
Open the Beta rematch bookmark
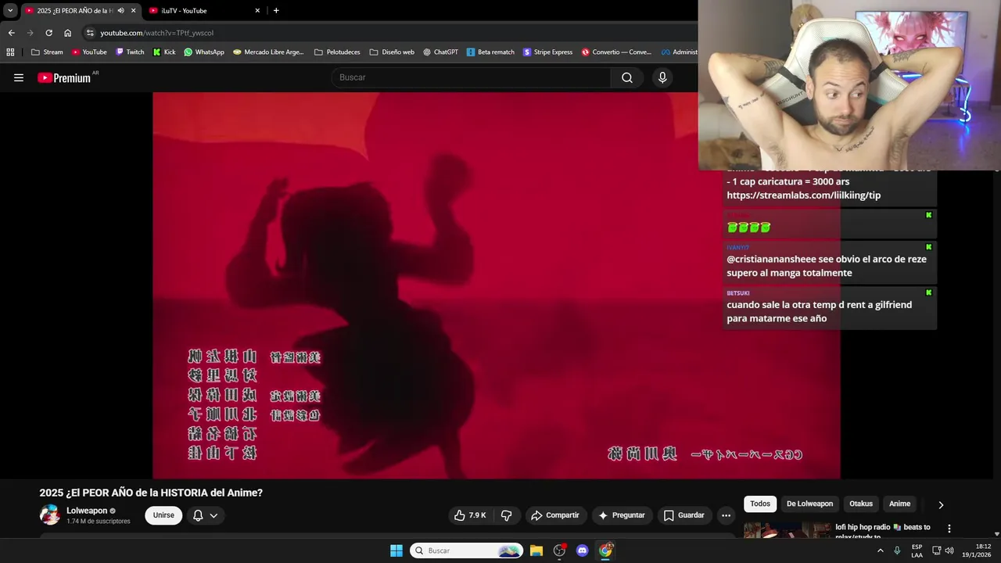point(490,52)
